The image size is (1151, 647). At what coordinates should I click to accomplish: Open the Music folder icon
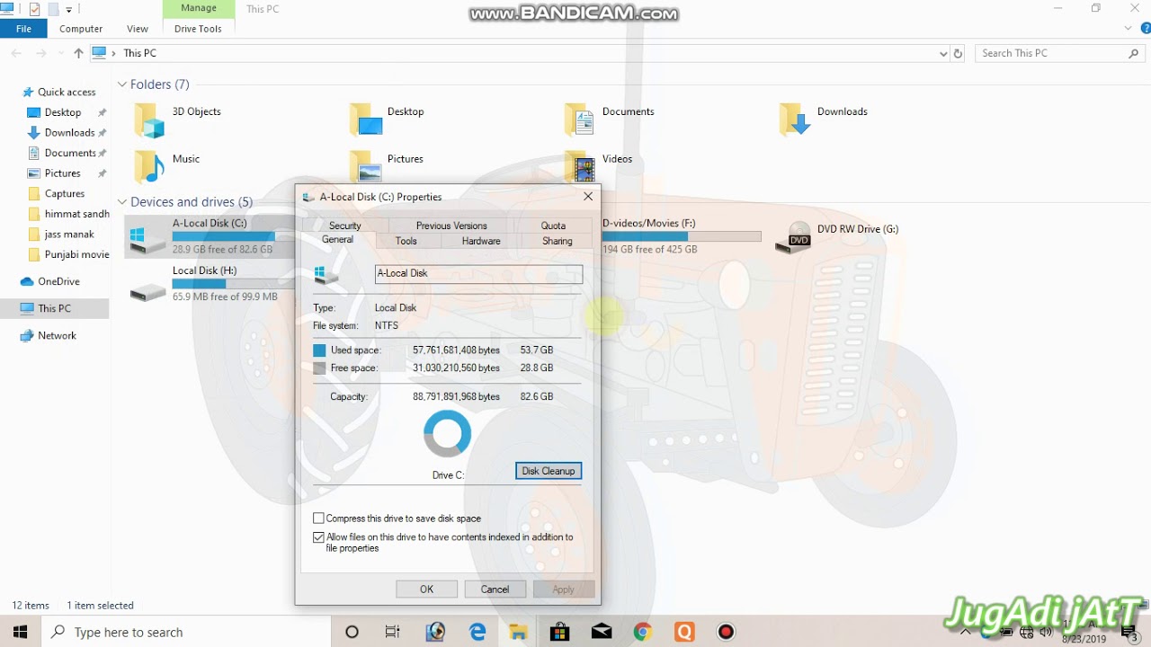149,166
